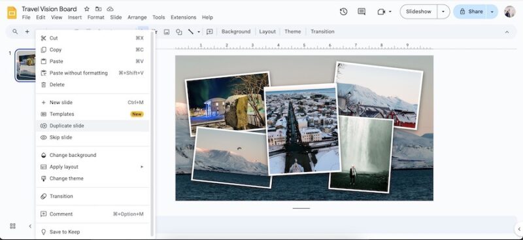Screen dimensions: 523x240
Task: Select the line tool icon
Action: point(191,31)
